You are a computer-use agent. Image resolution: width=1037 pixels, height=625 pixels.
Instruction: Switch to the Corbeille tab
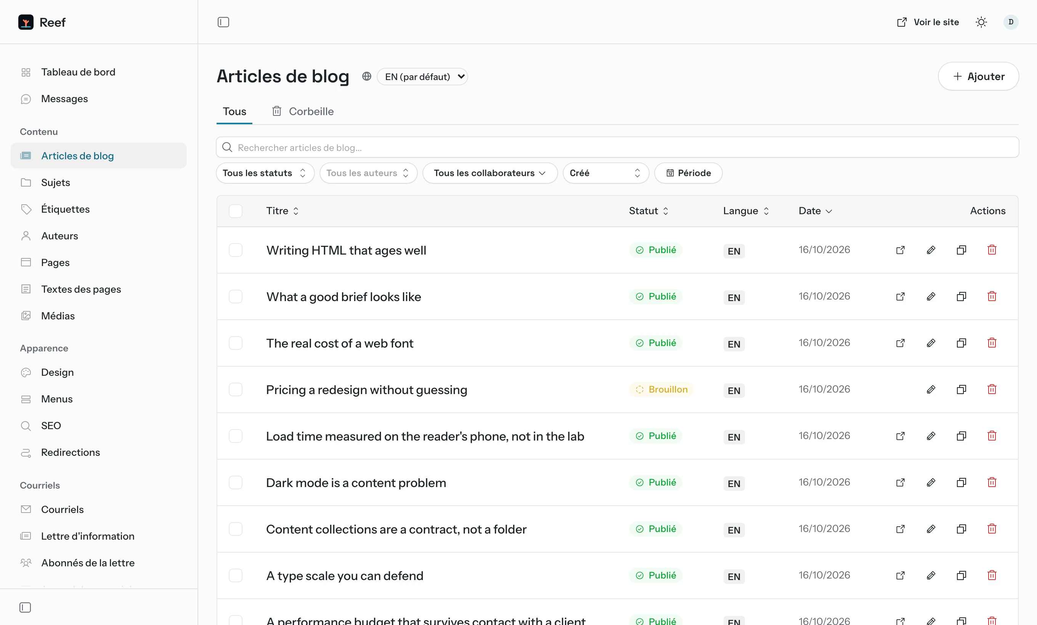tap(303, 111)
